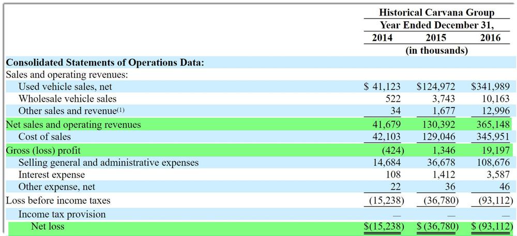The height and width of the screenshot is (236, 517).
Task: Click 'Loss before income taxes' label
Action: (x=58, y=200)
